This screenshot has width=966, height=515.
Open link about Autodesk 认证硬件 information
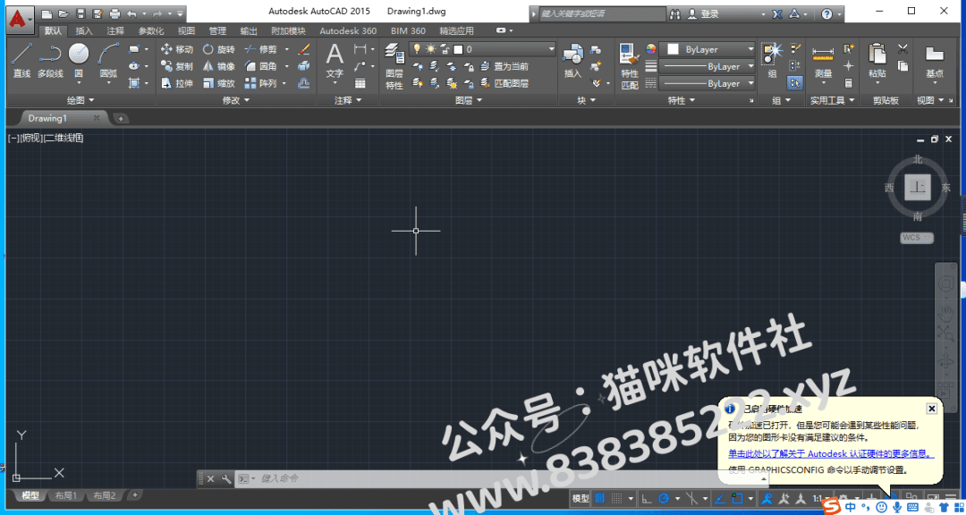[x=831, y=454]
